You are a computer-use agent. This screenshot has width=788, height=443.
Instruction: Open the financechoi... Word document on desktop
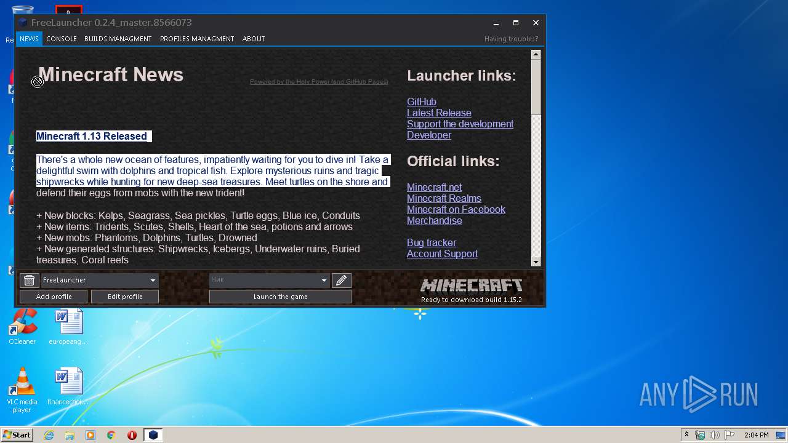tap(68, 387)
